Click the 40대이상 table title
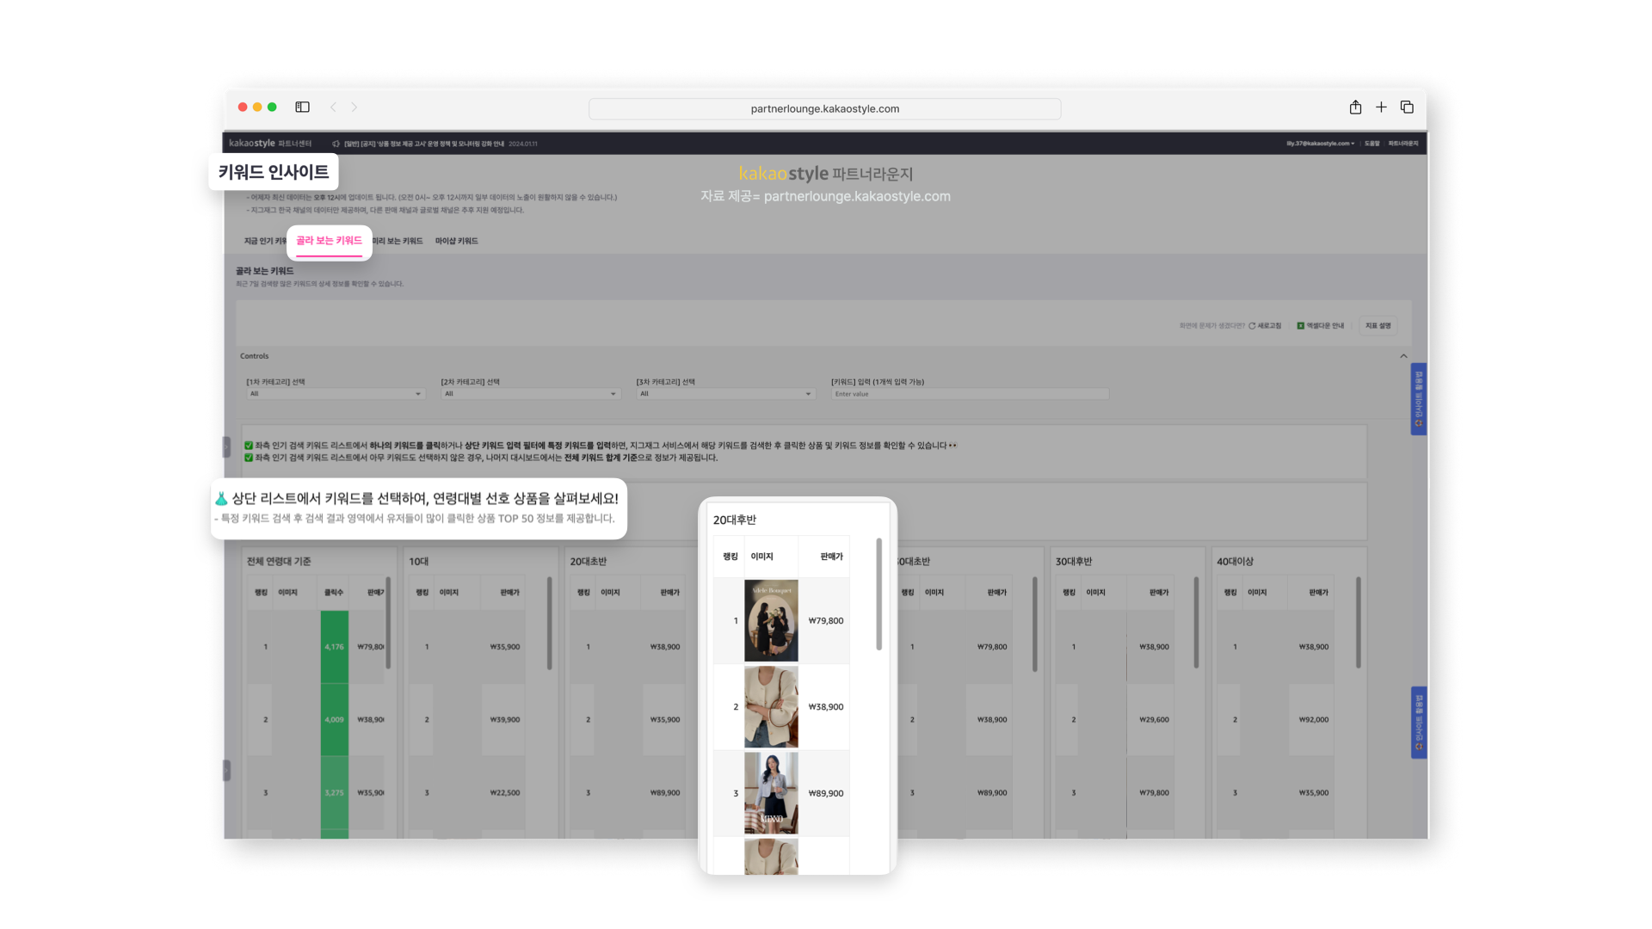Image resolution: width=1652 pixels, height=929 pixels. tap(1235, 562)
